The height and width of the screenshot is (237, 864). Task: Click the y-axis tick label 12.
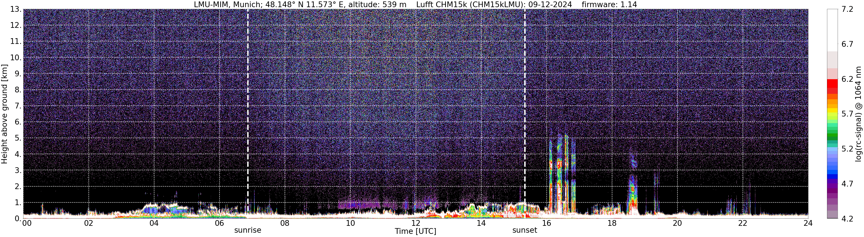coord(15,26)
